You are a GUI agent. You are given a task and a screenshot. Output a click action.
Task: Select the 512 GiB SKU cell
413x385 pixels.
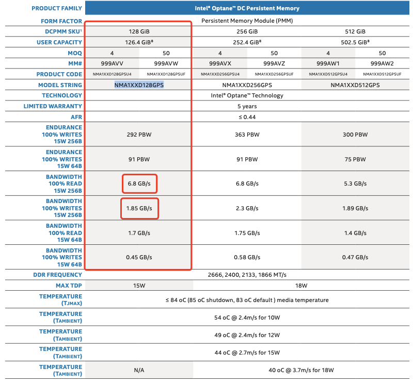tap(355, 31)
